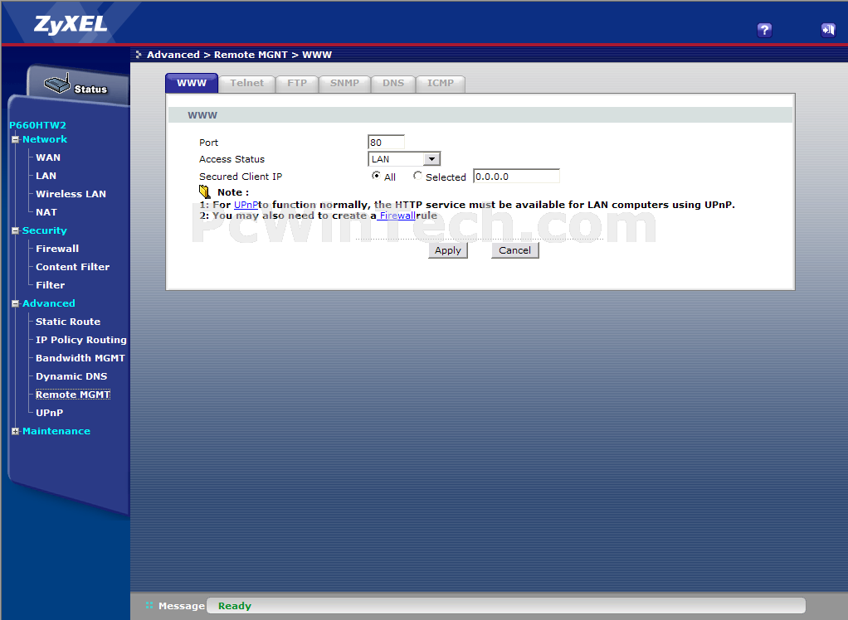This screenshot has width=848, height=620.
Task: Click the P660HTW2 device name
Action: coord(38,125)
